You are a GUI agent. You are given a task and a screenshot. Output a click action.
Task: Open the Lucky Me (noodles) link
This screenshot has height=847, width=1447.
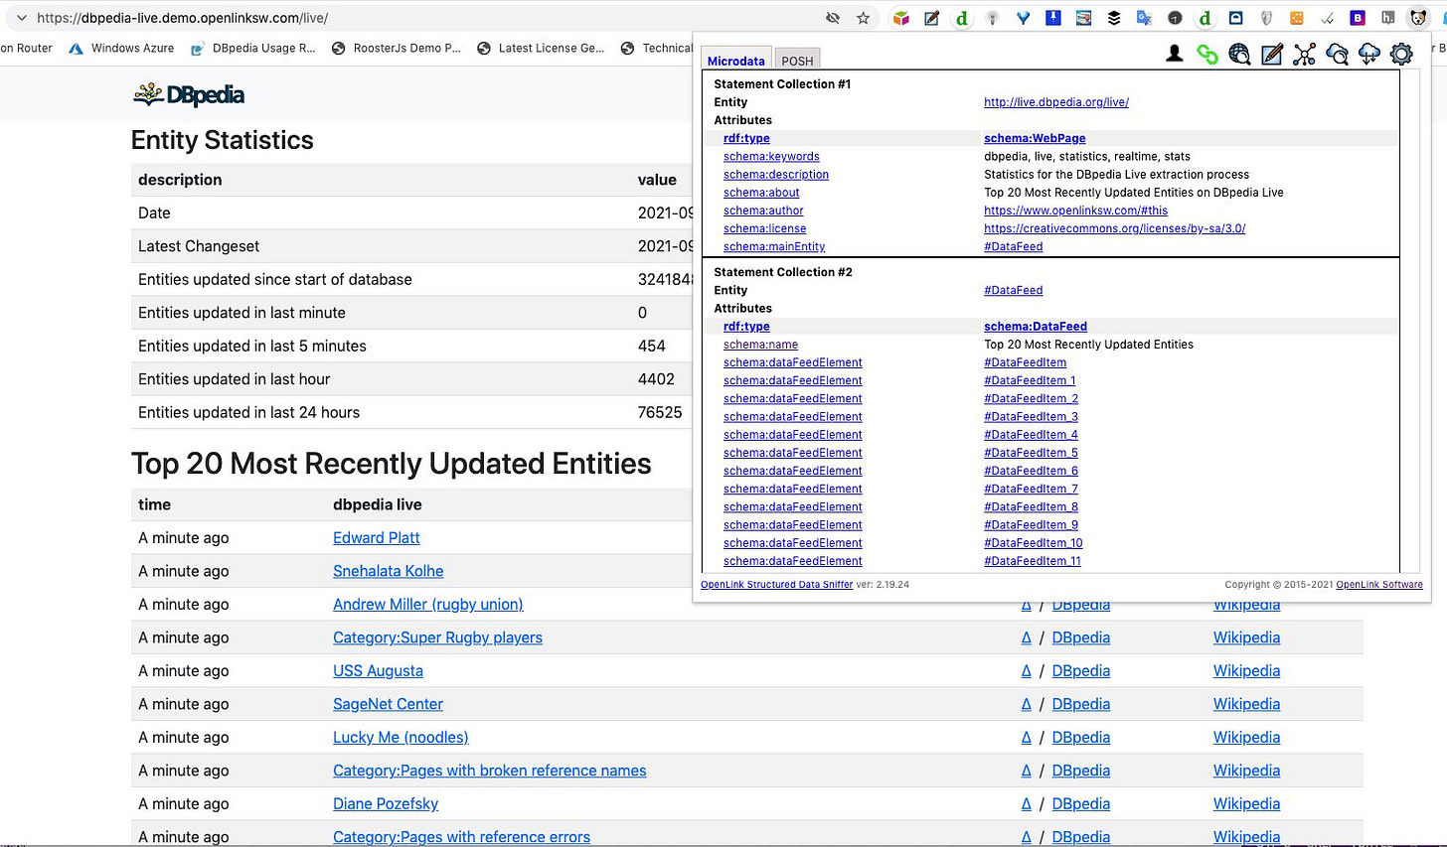pyautogui.click(x=401, y=738)
